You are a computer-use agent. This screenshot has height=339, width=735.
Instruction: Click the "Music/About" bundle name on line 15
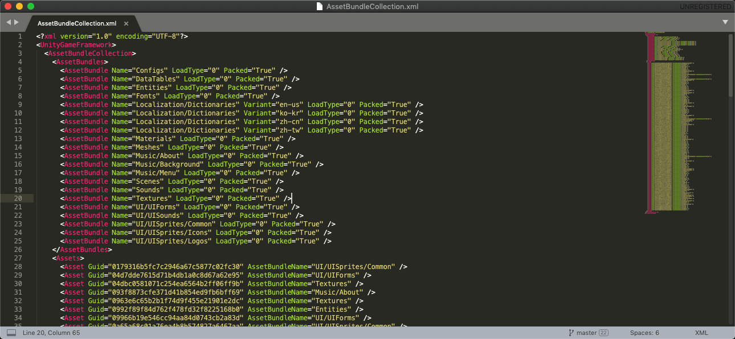pyautogui.click(x=158, y=156)
